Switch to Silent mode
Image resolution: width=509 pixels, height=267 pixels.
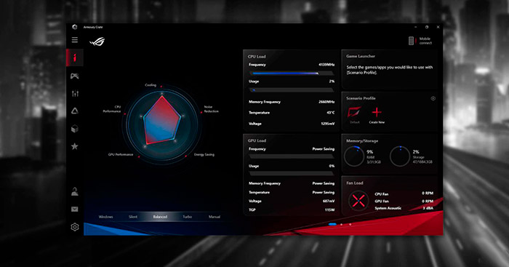click(x=133, y=217)
